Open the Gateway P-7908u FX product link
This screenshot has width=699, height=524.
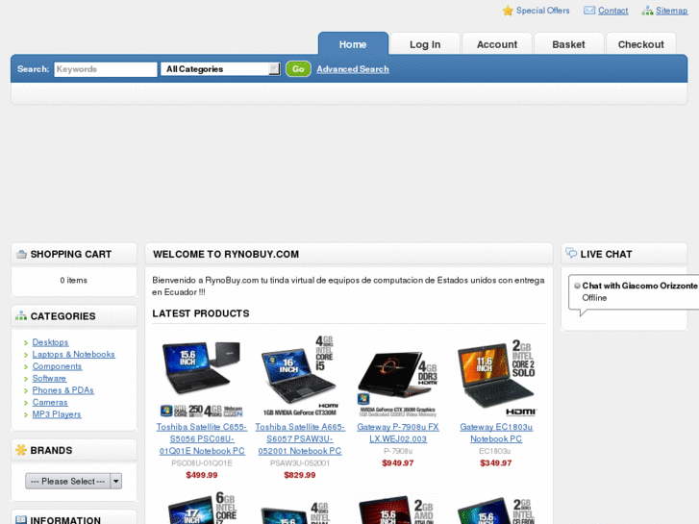tap(398, 433)
